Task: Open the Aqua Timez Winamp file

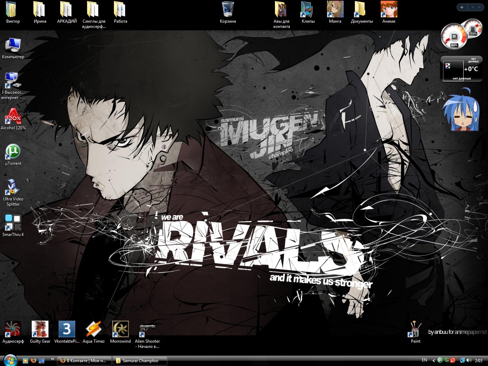Action: [x=93, y=333]
